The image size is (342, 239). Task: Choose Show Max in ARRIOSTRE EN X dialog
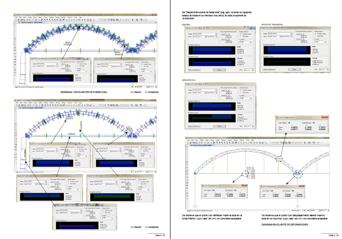click(240, 92)
